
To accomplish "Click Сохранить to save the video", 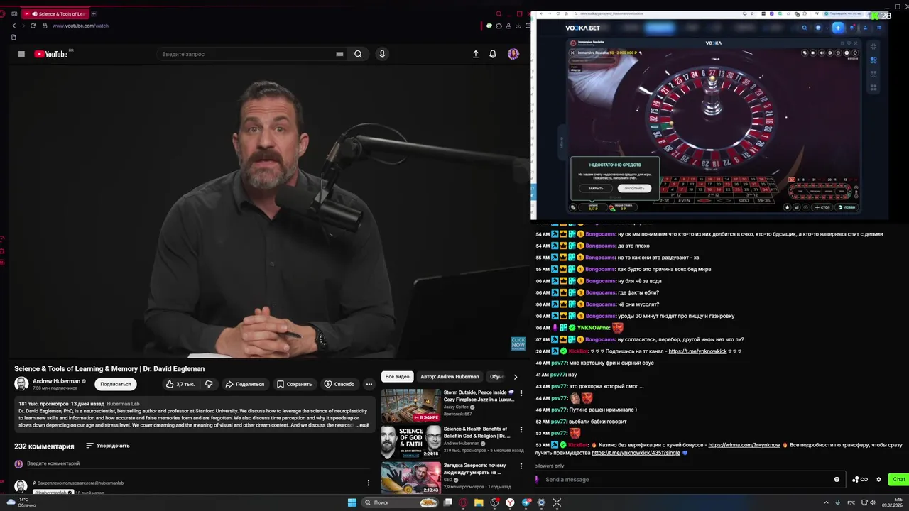I will (295, 384).
